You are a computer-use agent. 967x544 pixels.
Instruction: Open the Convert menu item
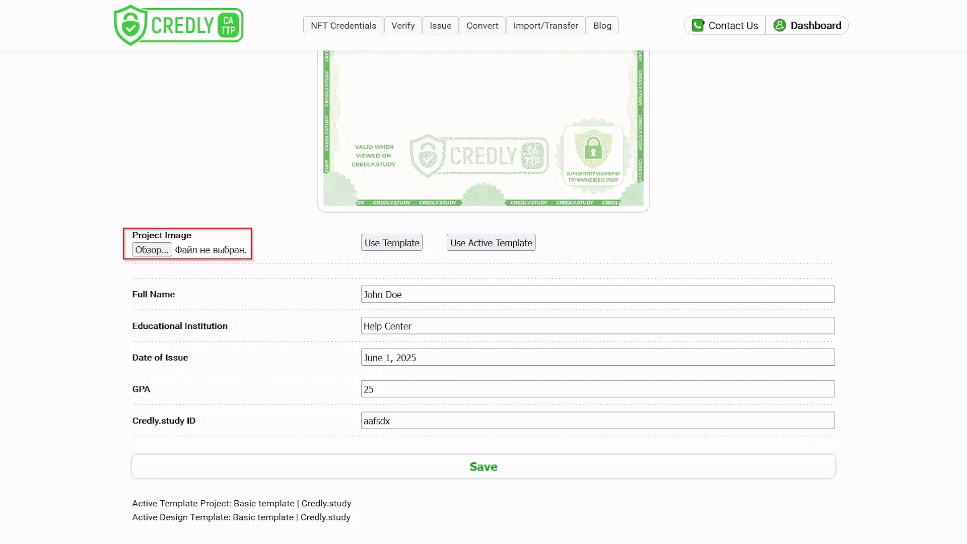[482, 25]
